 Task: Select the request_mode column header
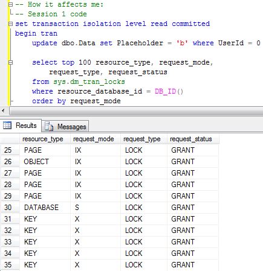click(96, 139)
